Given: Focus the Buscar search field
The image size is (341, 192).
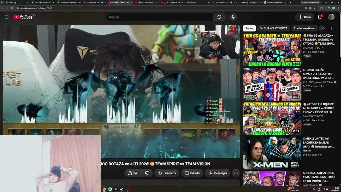Looking at the screenshot, I should coord(159,17).
